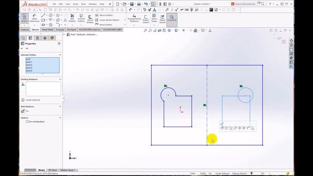Open dropdown arrow under Exit Sketch

coord(24,25)
